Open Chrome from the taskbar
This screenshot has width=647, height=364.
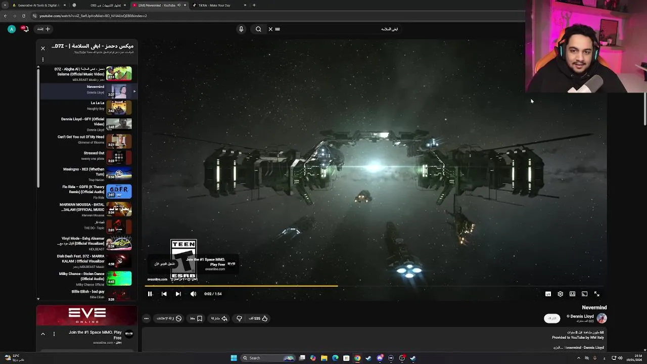357,358
